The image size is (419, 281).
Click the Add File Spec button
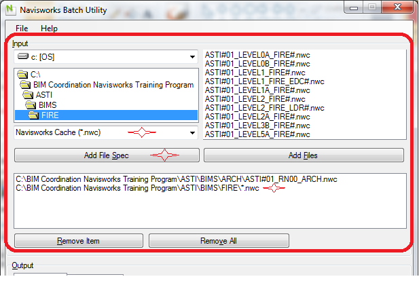(x=107, y=155)
